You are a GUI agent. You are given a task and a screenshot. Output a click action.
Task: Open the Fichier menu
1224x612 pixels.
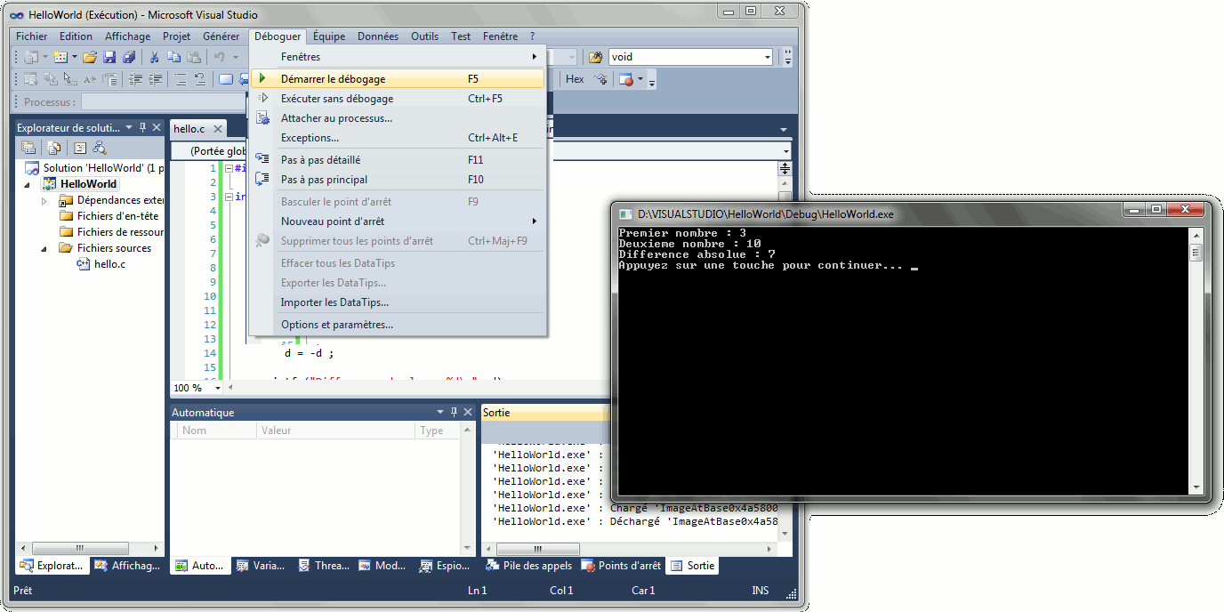(32, 36)
